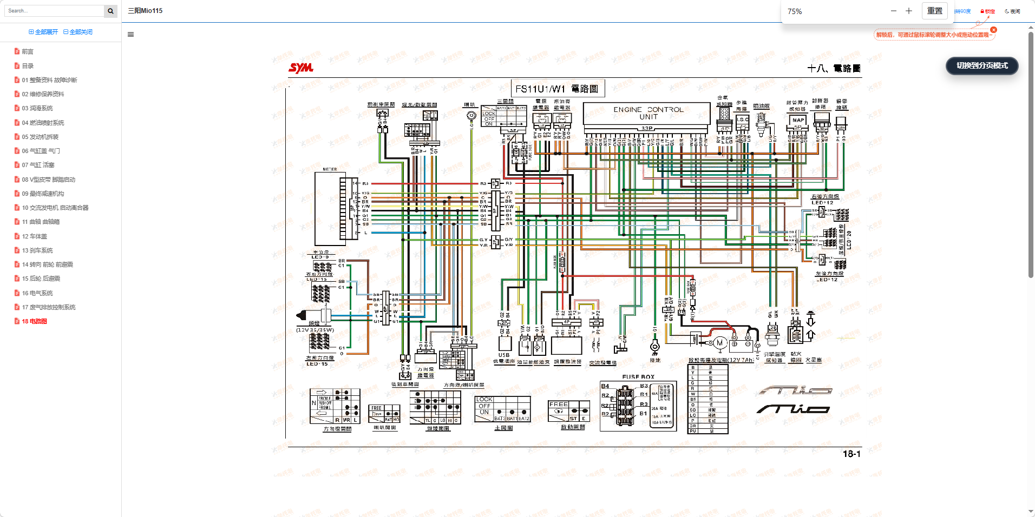
Task: Focus the Search input field
Action: click(53, 11)
